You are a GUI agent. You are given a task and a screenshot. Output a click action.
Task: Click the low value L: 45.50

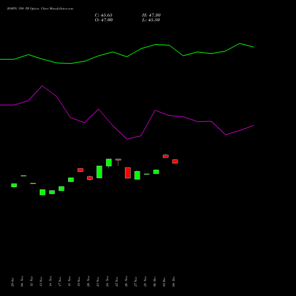click(x=151, y=20)
